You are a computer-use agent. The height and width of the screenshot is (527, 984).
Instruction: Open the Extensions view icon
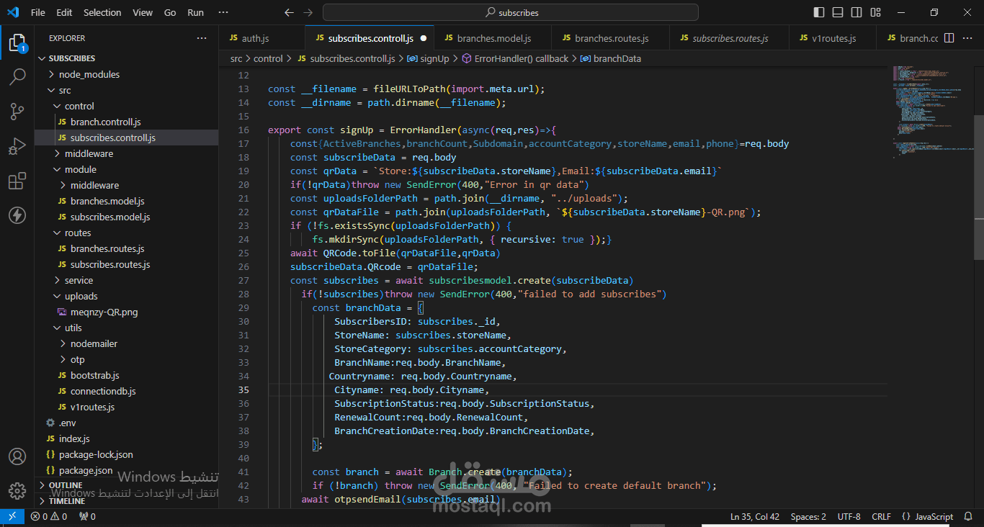pos(17,181)
